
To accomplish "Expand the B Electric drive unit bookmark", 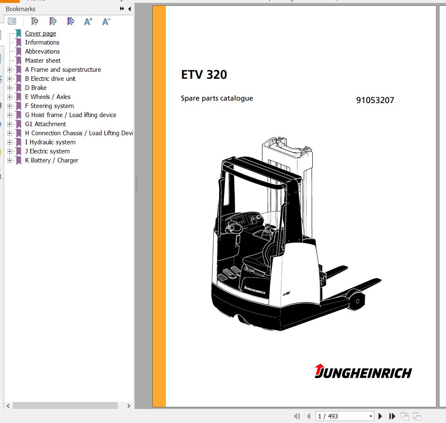I will tap(9, 79).
